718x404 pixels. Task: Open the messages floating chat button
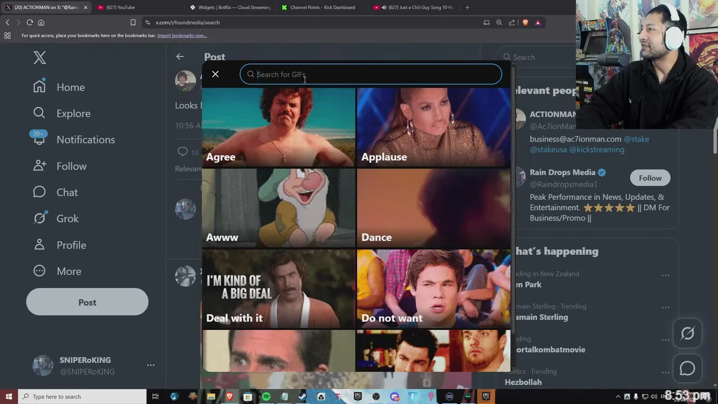pyautogui.click(x=687, y=369)
